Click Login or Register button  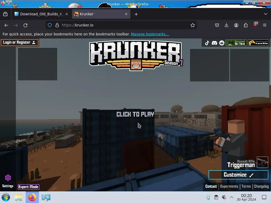tap(20, 43)
